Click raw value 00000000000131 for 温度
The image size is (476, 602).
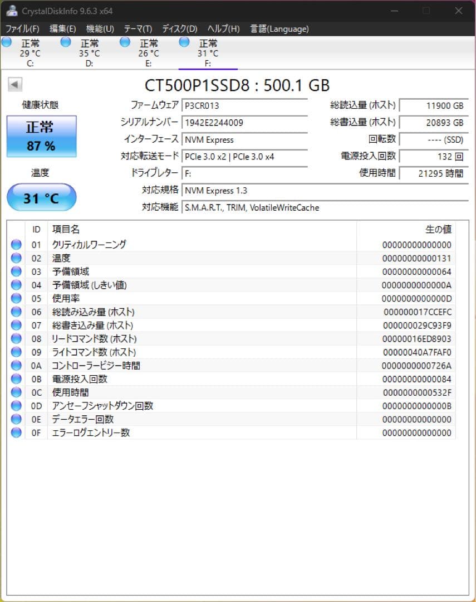point(417,259)
